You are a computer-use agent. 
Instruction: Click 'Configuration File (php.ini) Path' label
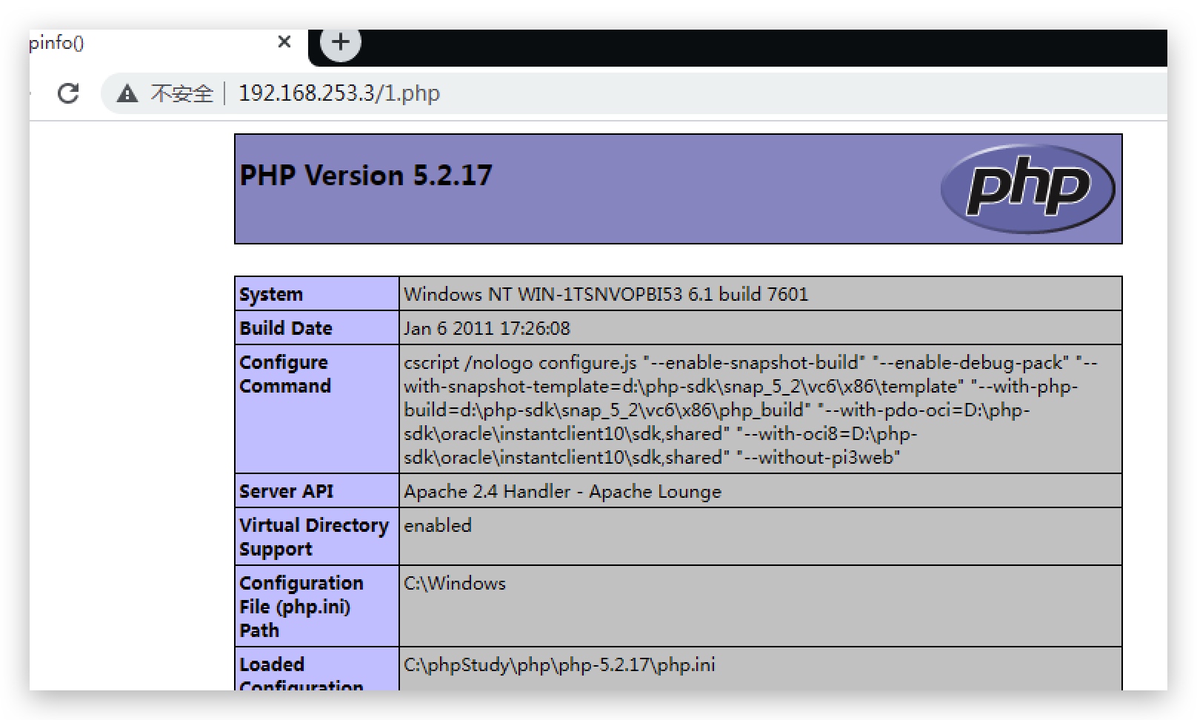[x=301, y=607]
